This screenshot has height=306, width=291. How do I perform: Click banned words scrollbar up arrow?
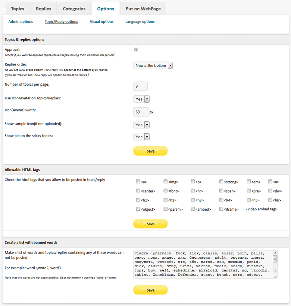pos(275,253)
